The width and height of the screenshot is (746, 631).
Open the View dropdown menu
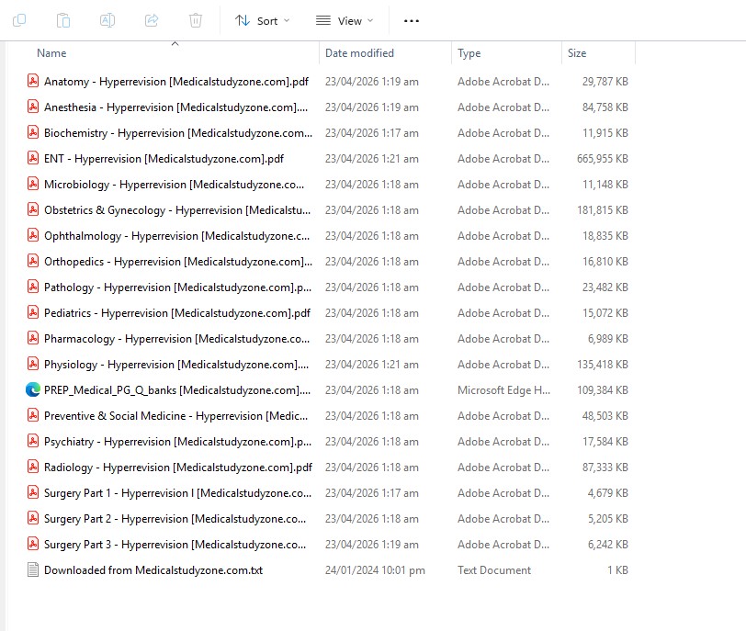click(345, 20)
